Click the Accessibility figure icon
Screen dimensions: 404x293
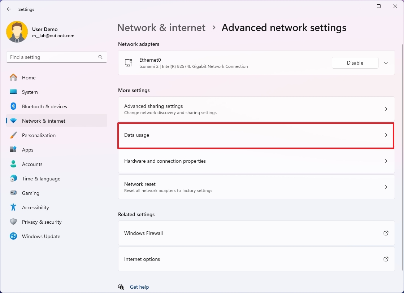click(x=13, y=207)
